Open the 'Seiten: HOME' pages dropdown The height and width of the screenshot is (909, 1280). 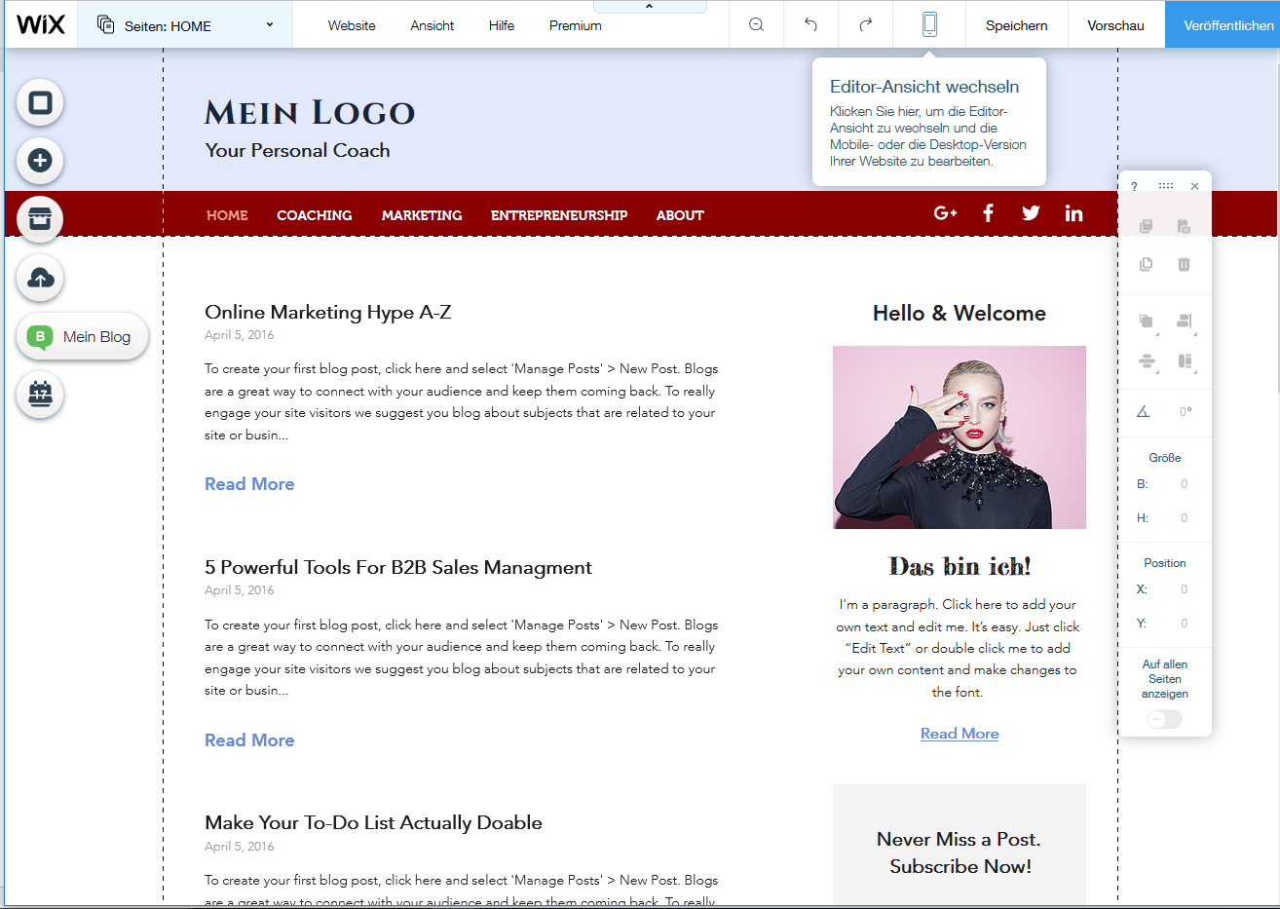click(x=185, y=25)
